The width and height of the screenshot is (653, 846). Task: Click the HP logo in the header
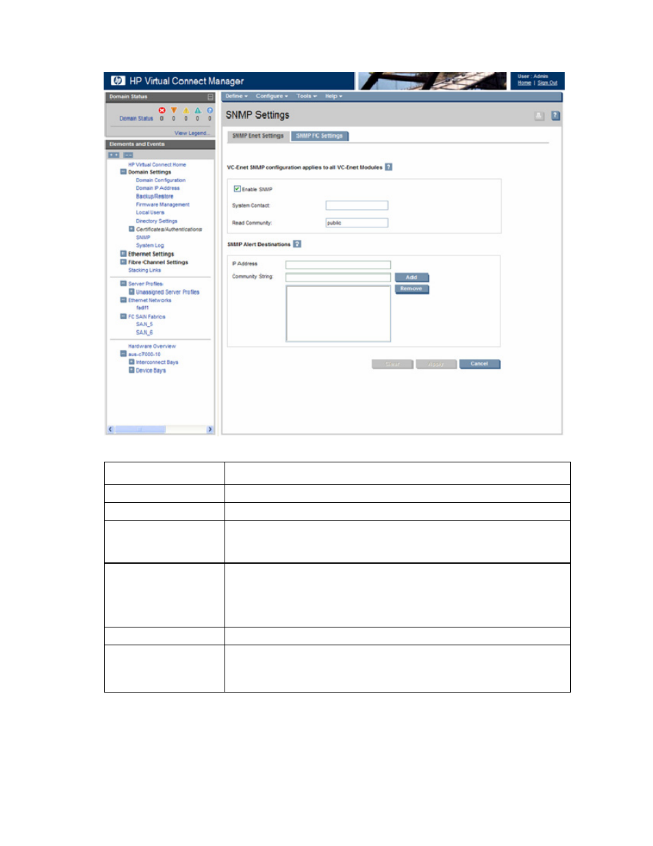(118, 81)
